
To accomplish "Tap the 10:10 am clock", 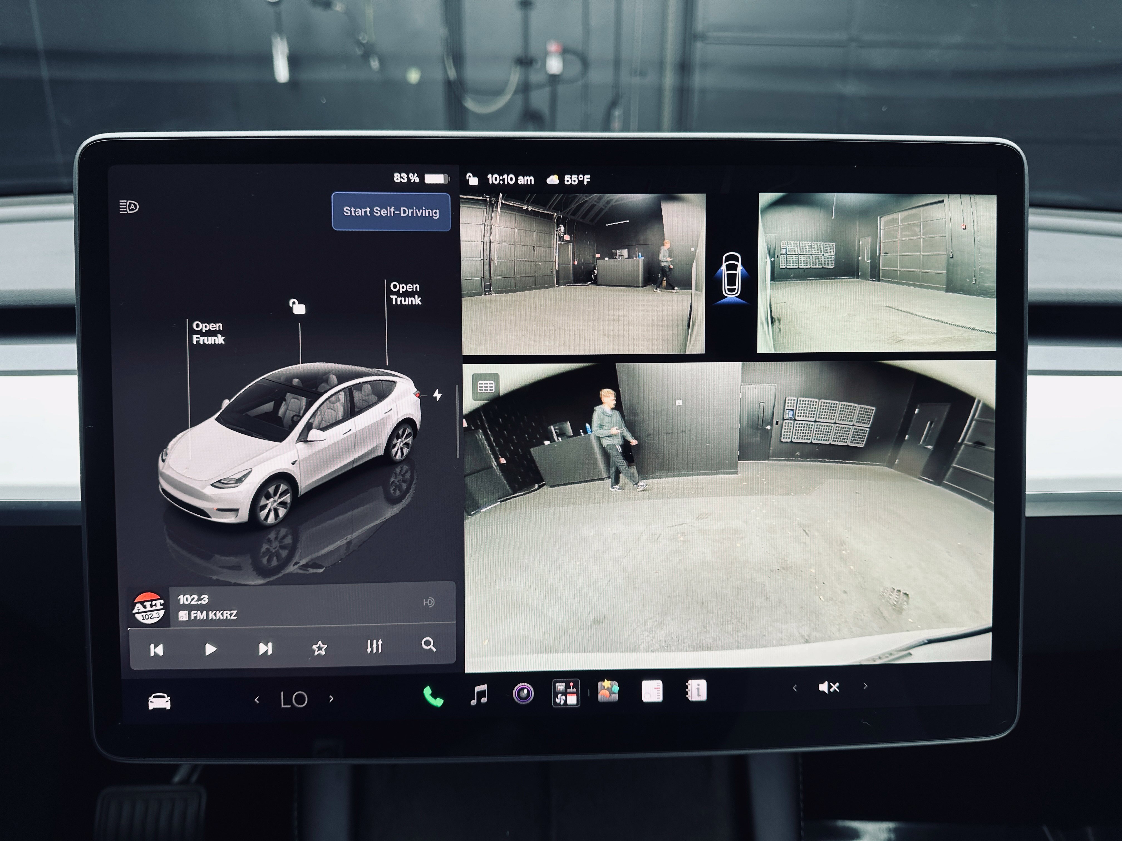I will click(510, 179).
